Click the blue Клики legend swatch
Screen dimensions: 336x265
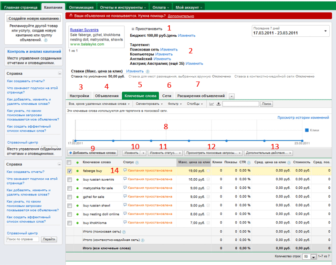coord(306,130)
